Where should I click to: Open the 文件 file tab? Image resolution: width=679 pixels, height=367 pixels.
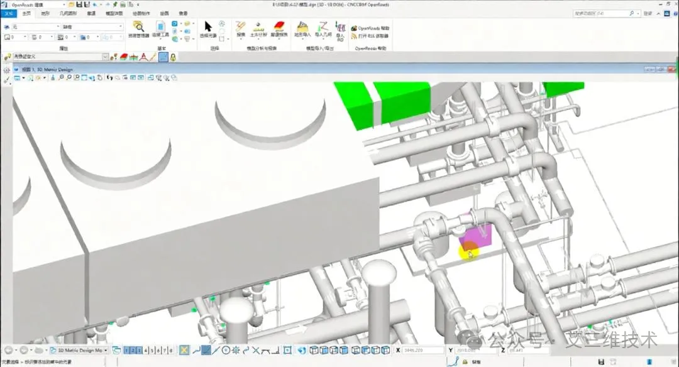pos(9,13)
